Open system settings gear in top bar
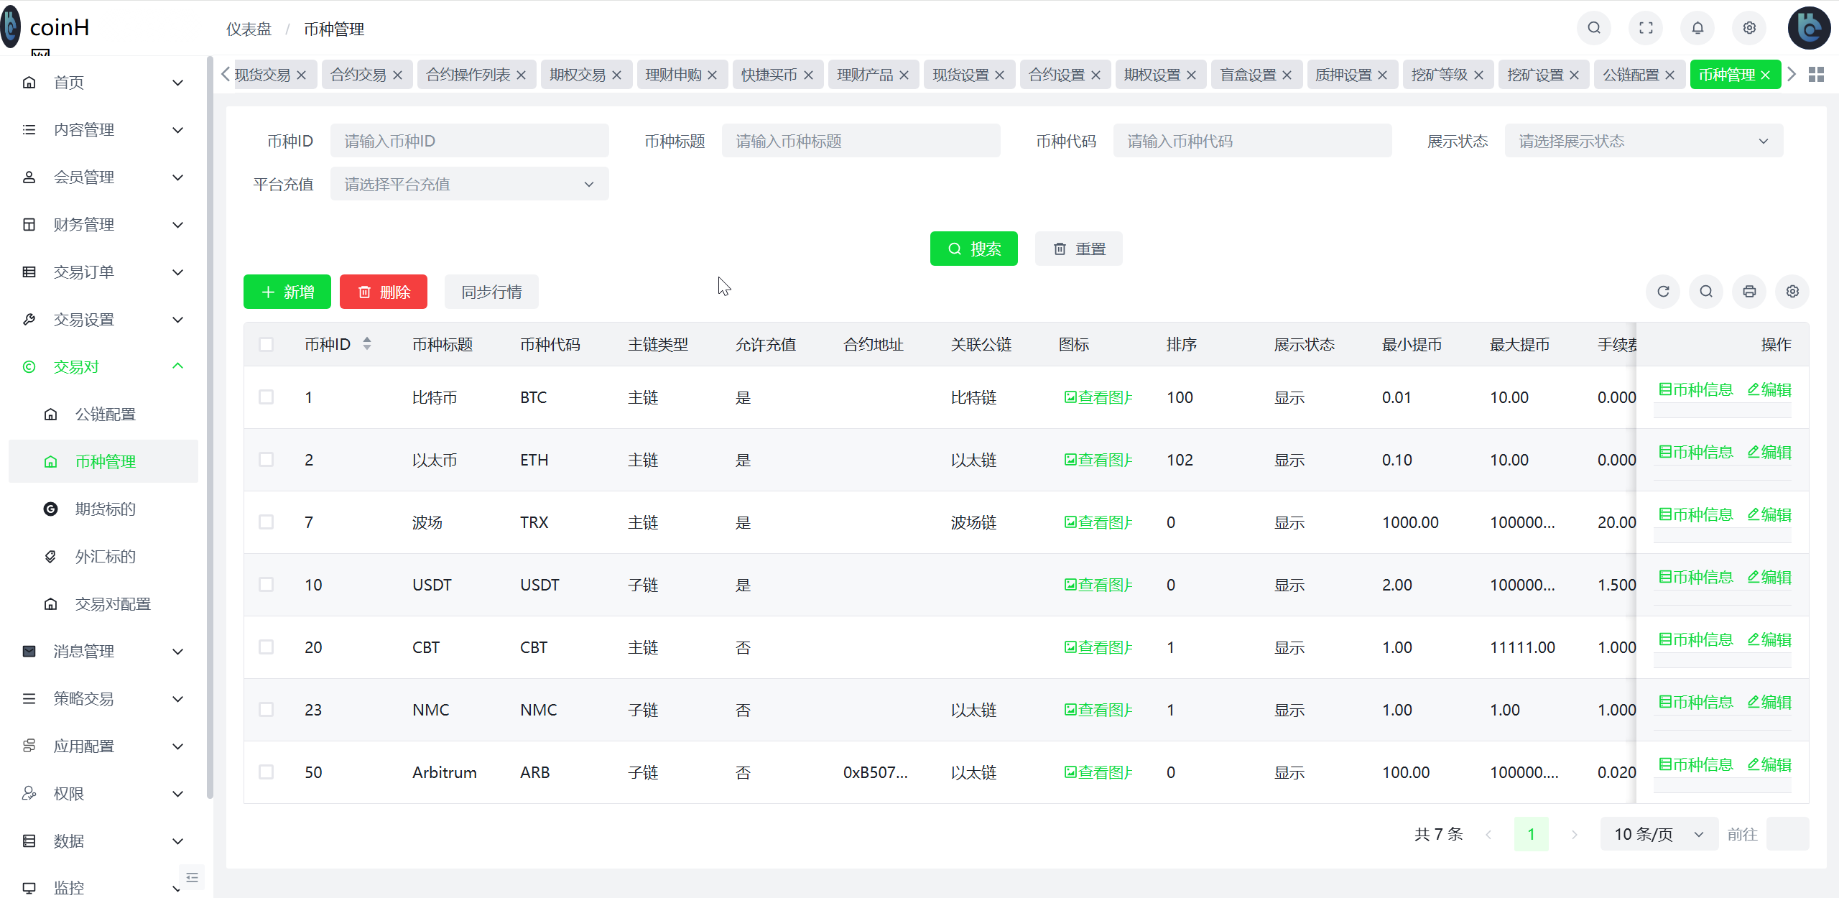This screenshot has width=1839, height=898. pyautogui.click(x=1749, y=28)
